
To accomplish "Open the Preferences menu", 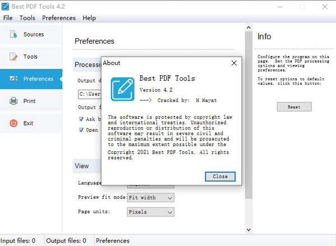I will 59,18.
